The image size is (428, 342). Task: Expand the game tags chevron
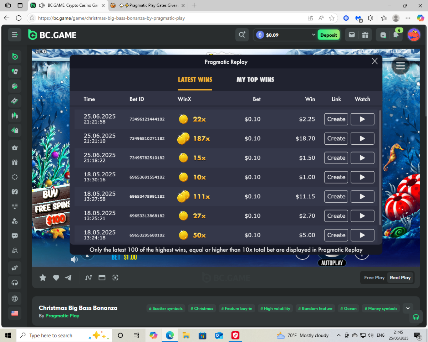click(408, 308)
